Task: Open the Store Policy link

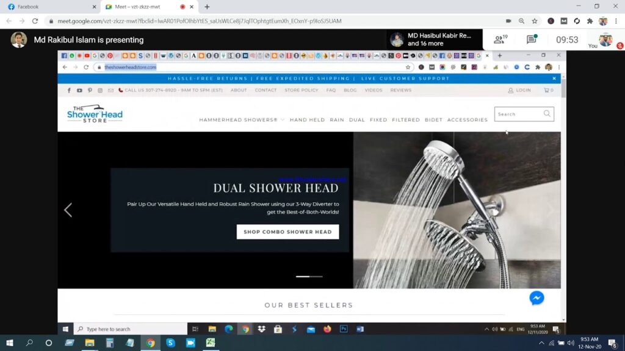Action: coord(302,90)
